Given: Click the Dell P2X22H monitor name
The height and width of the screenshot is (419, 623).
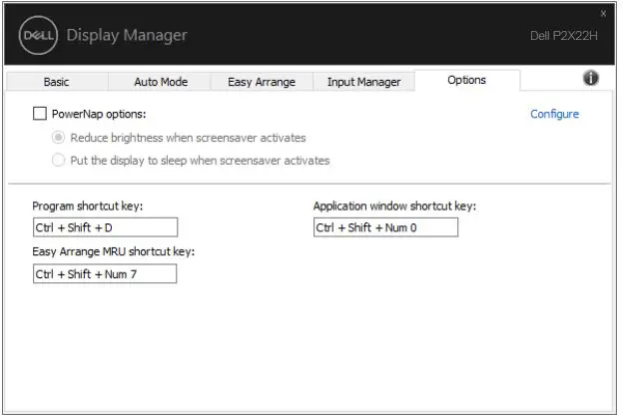Looking at the screenshot, I should (564, 36).
